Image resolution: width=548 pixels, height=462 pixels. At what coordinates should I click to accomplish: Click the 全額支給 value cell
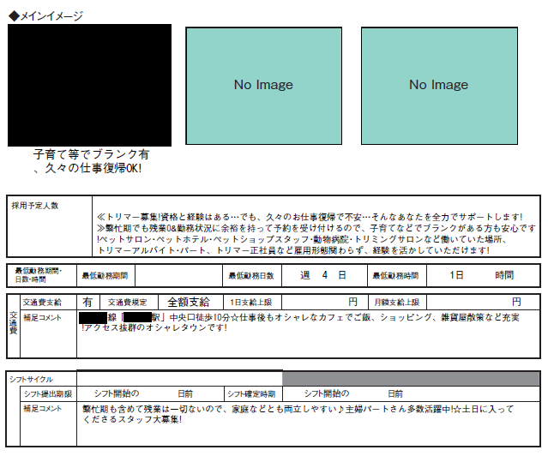click(190, 302)
